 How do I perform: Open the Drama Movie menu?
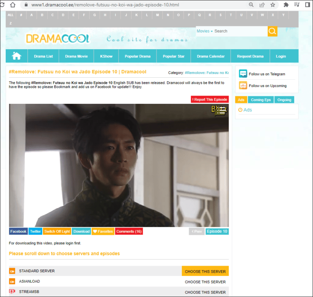pos(76,56)
